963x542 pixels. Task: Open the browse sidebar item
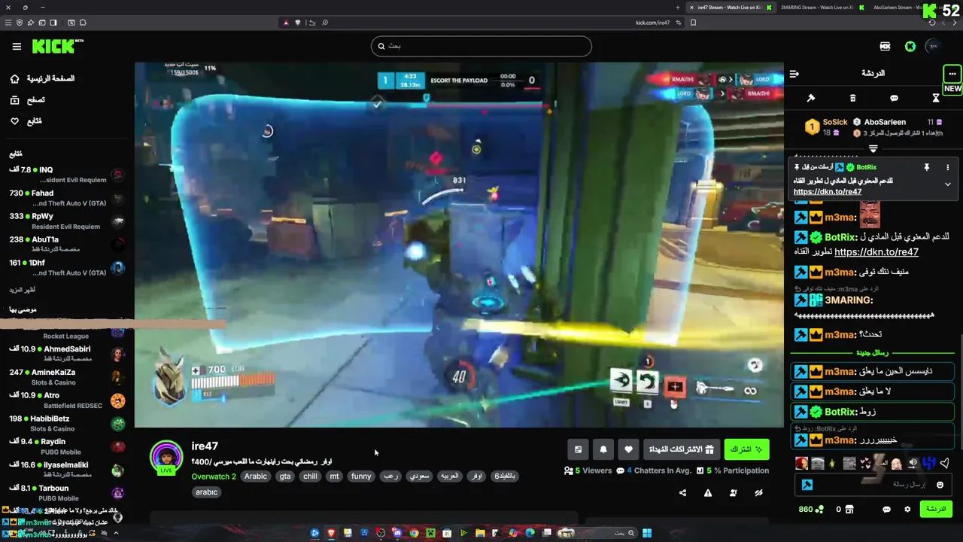coord(27,100)
